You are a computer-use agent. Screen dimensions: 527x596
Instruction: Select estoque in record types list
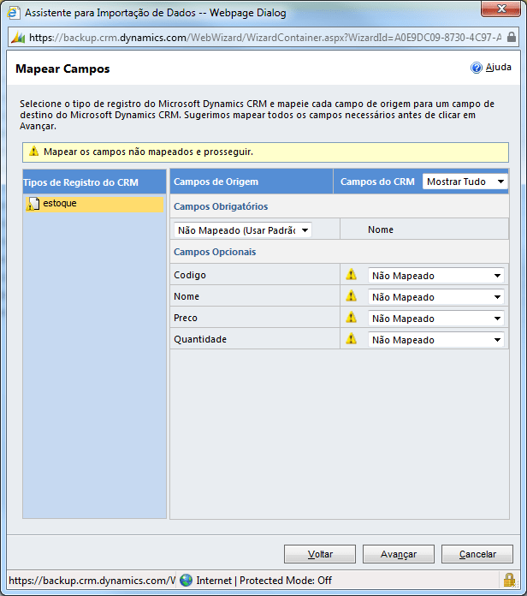(60, 204)
